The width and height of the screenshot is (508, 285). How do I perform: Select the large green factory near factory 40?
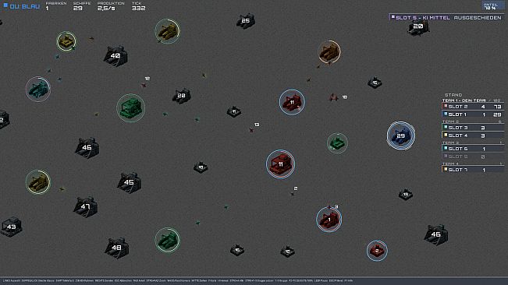click(130, 108)
